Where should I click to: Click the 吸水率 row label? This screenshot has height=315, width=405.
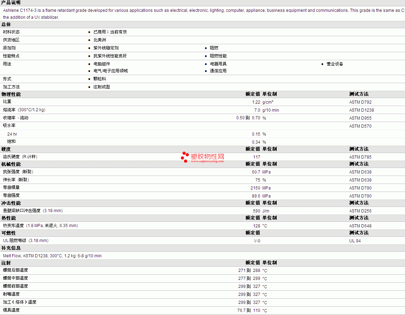[9, 126]
